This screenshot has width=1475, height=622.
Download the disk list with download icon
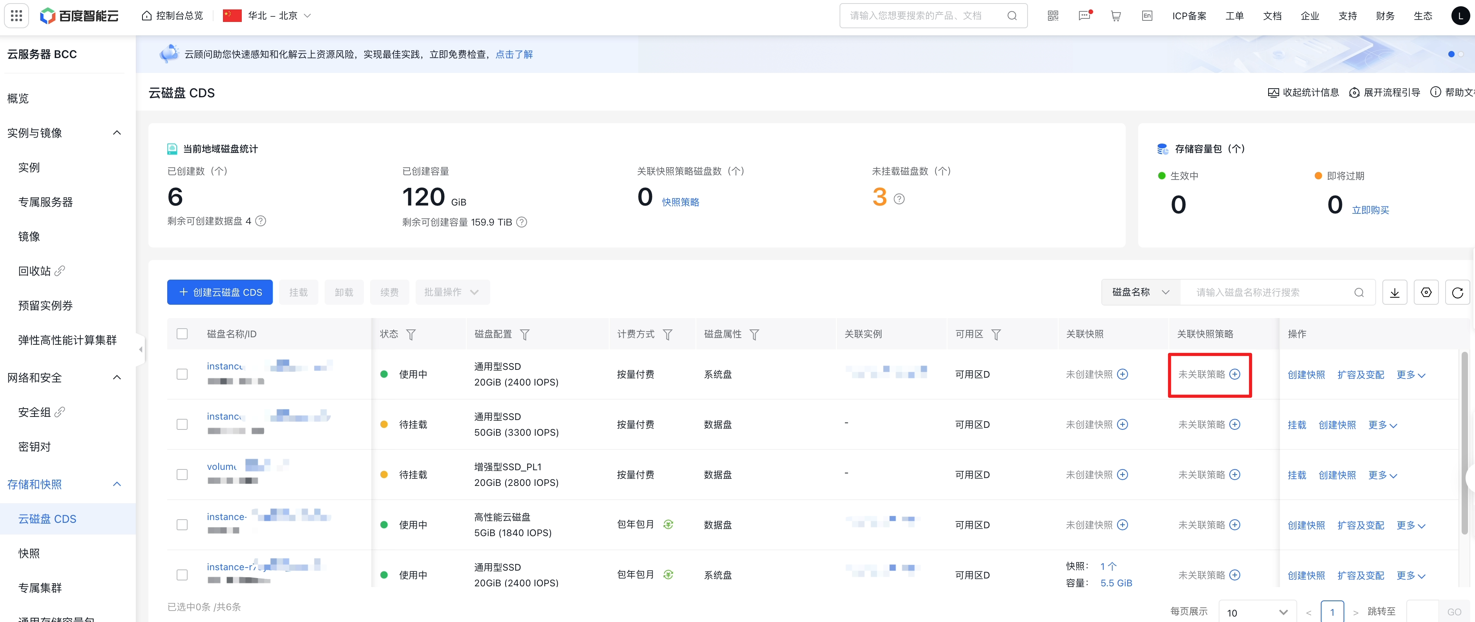[x=1395, y=293]
